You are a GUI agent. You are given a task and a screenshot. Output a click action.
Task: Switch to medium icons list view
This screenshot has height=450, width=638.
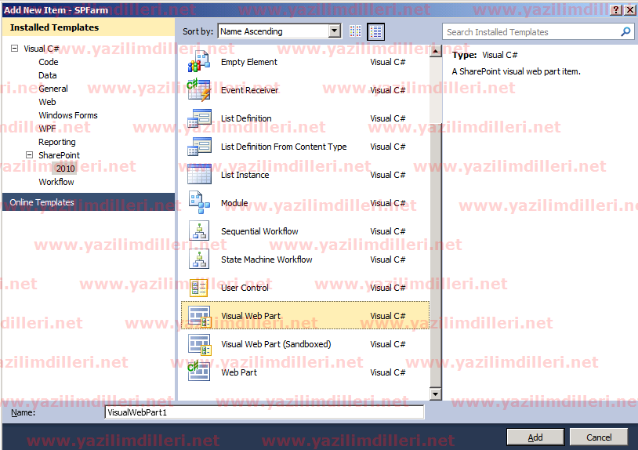[376, 31]
